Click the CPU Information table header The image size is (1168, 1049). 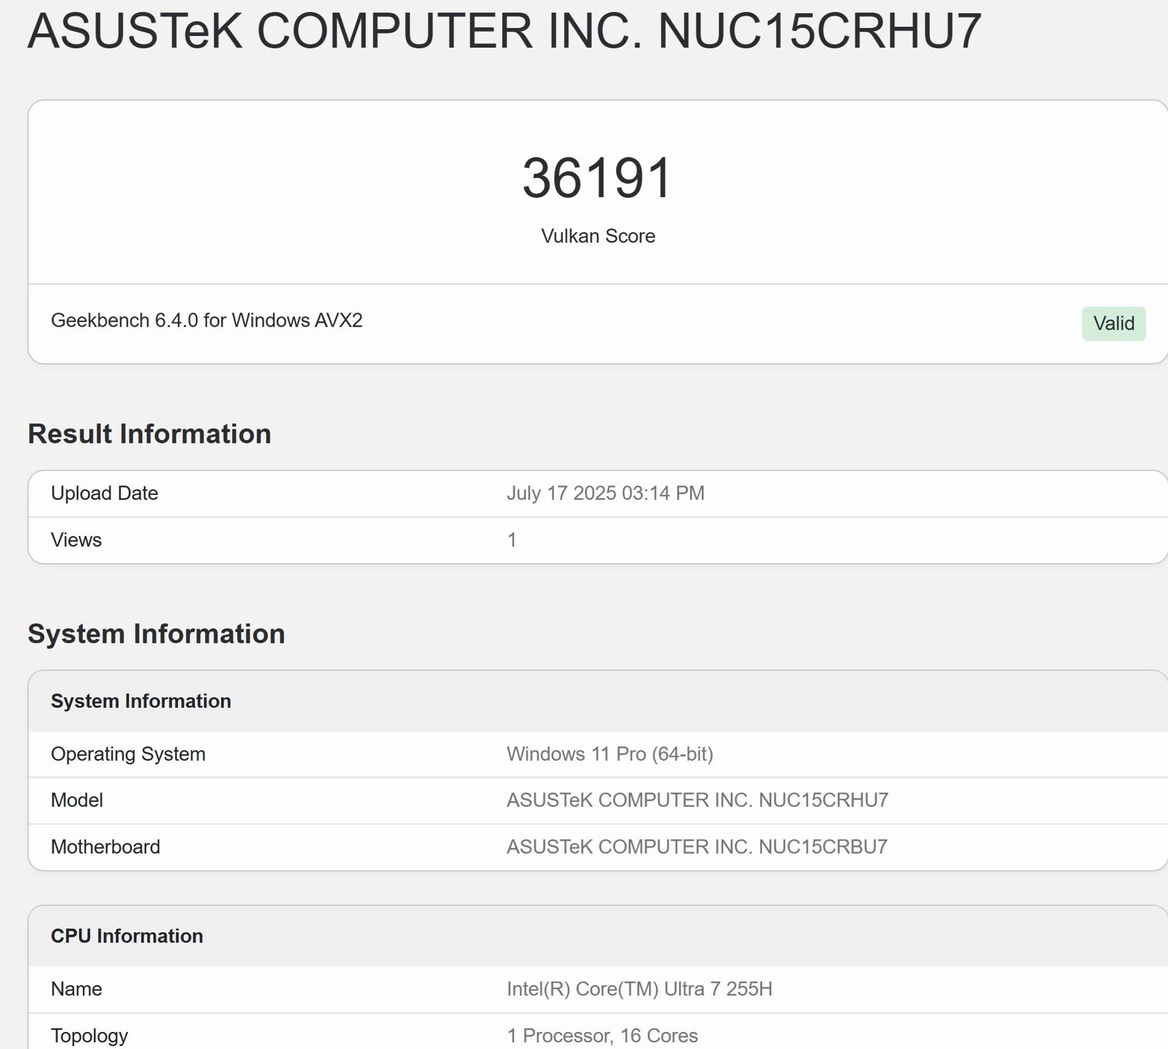(127, 936)
